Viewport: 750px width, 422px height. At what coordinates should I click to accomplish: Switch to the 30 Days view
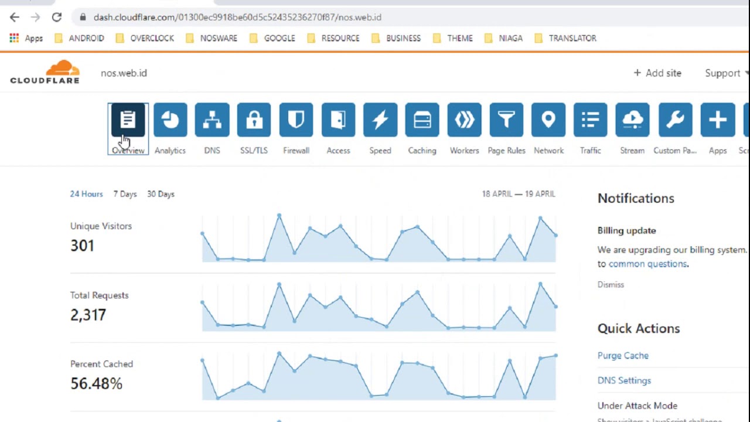click(161, 194)
